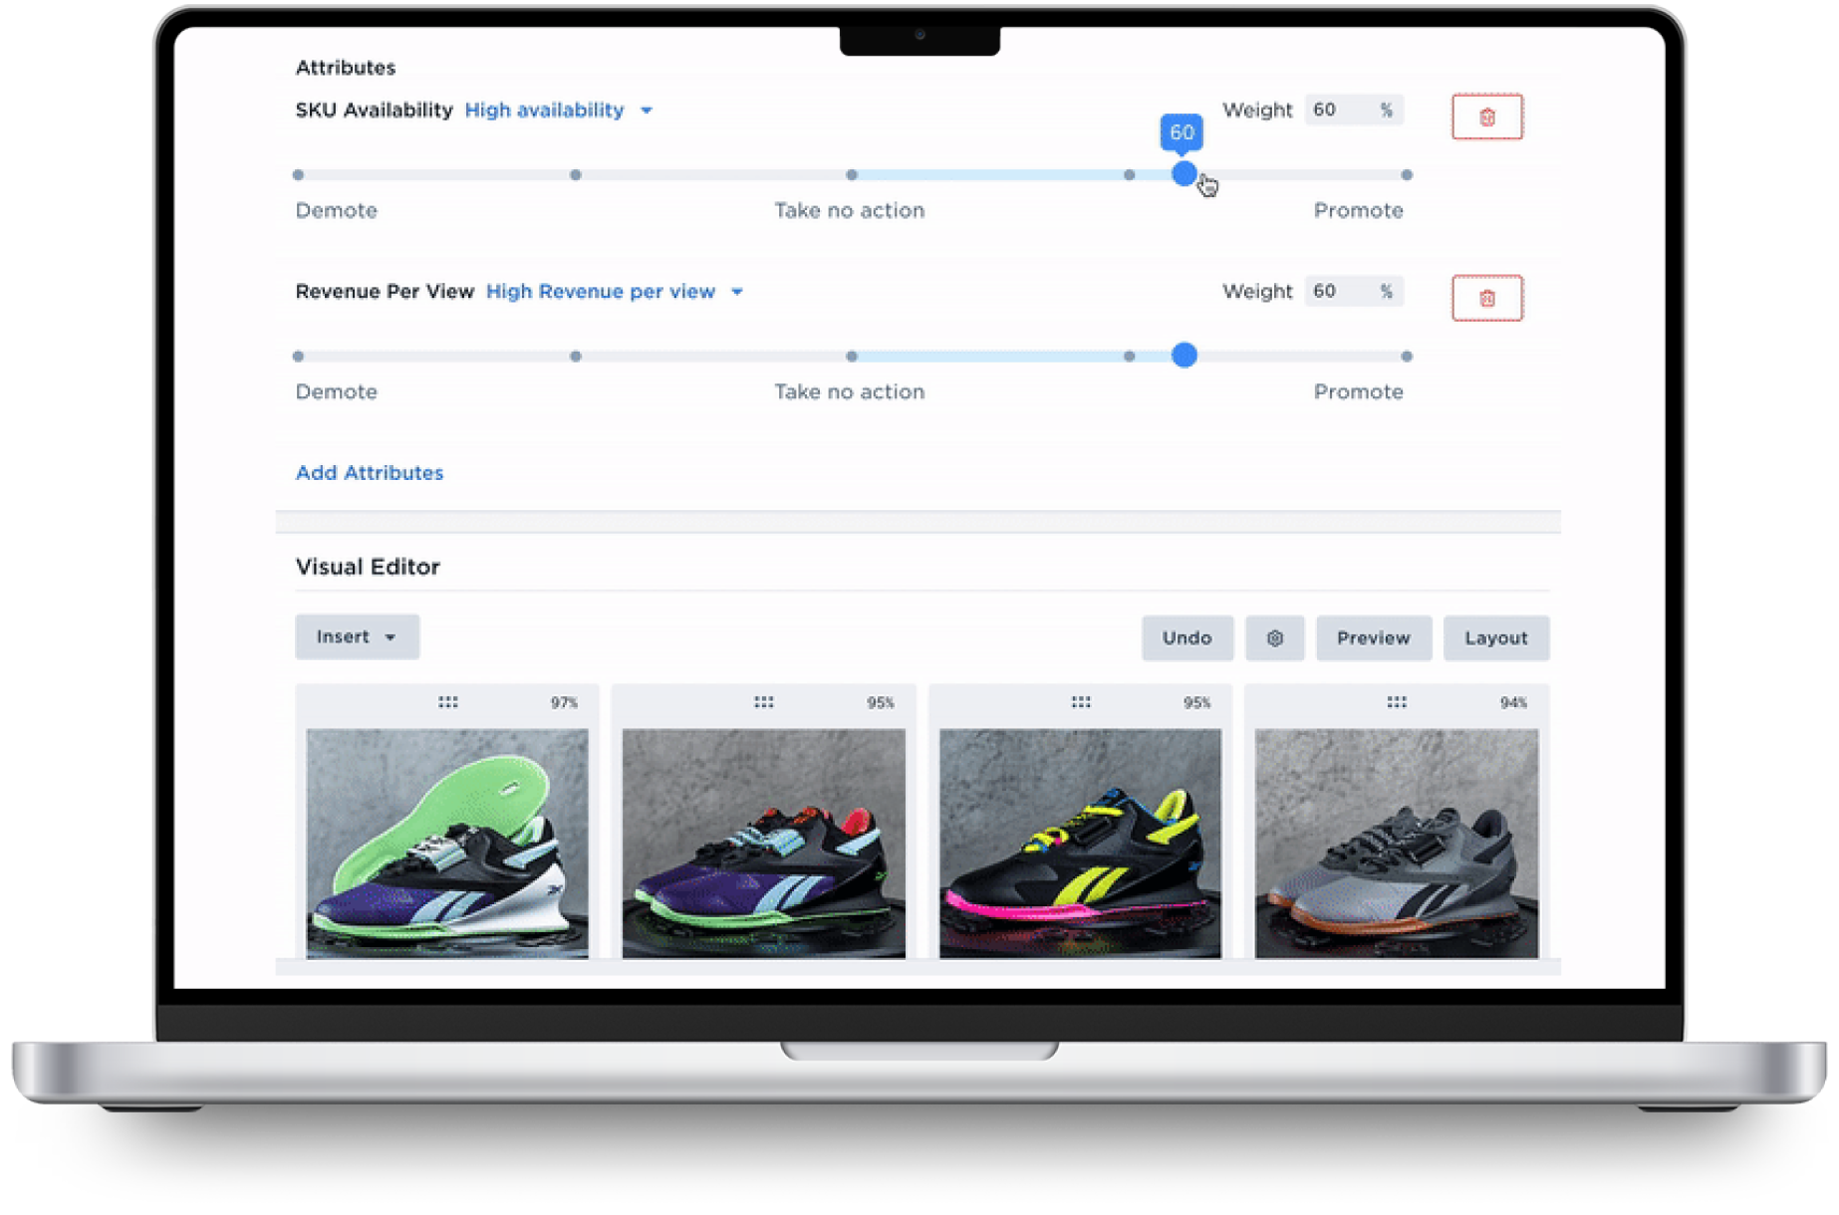Image resolution: width=1839 pixels, height=1215 pixels.
Task: Open the Layout options
Action: pos(1495,637)
